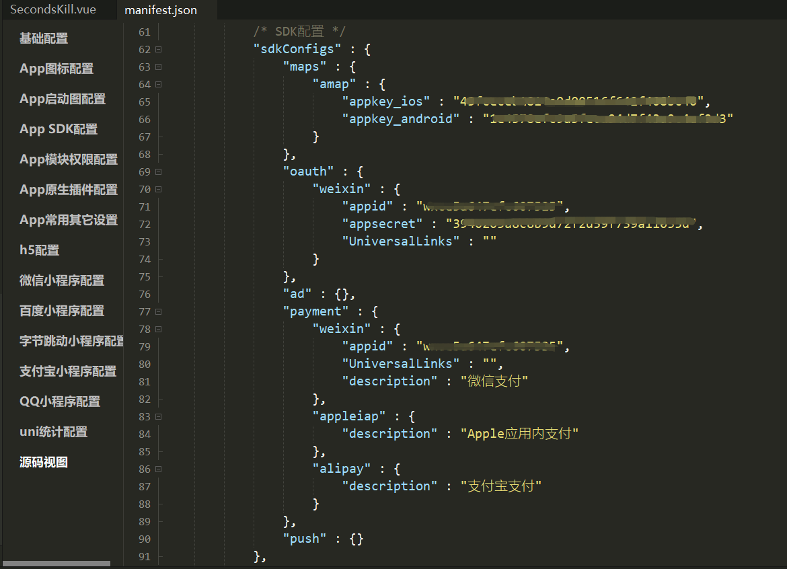Collapse maps block at line 63
Image resolution: width=787 pixels, height=569 pixels.
(x=159, y=67)
